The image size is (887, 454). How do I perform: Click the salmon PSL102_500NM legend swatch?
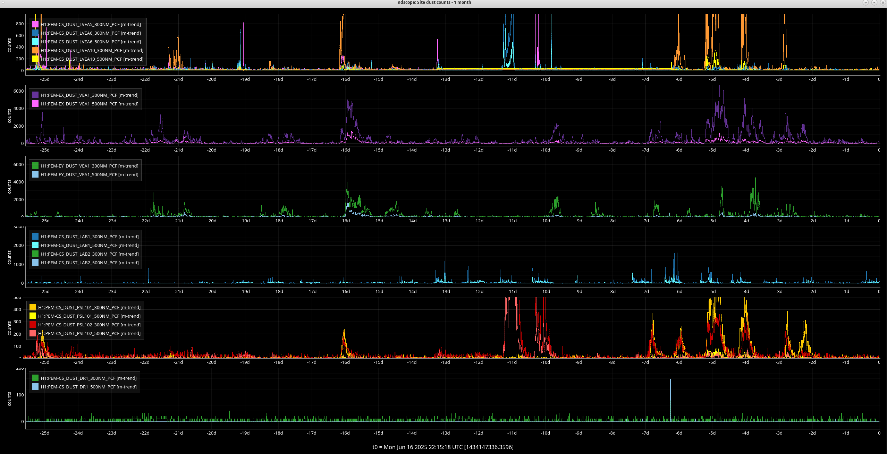(33, 333)
